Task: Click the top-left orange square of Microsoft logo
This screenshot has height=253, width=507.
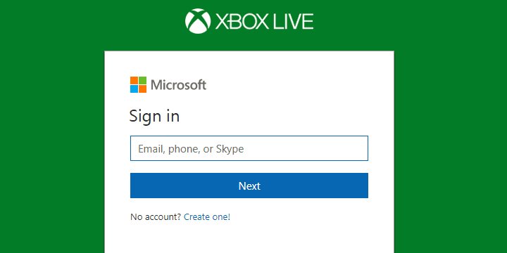Action: pyautogui.click(x=134, y=80)
